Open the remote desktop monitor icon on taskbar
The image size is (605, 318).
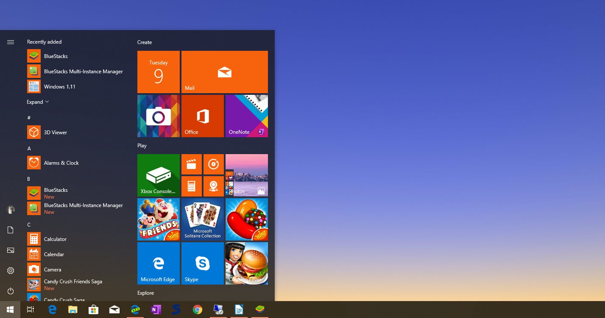click(218, 310)
